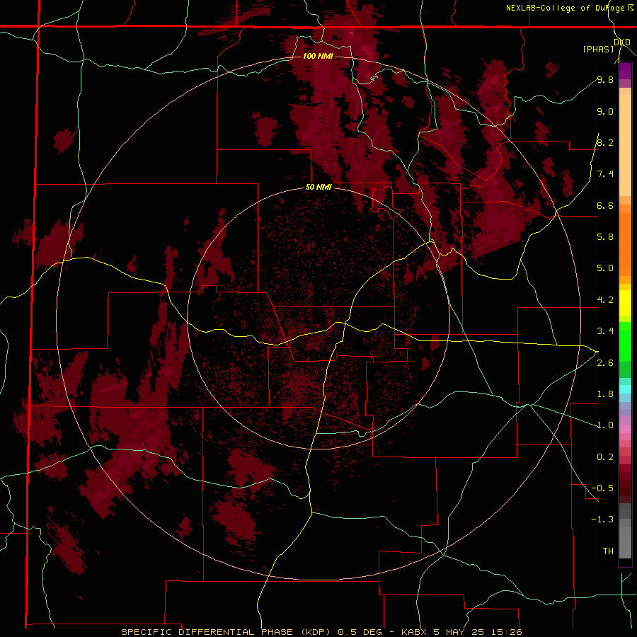This screenshot has width=637, height=637.
Task: Click the 6.6 scale value
Action: (605, 205)
